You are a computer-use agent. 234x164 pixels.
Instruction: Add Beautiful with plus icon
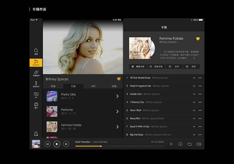click(x=194, y=118)
